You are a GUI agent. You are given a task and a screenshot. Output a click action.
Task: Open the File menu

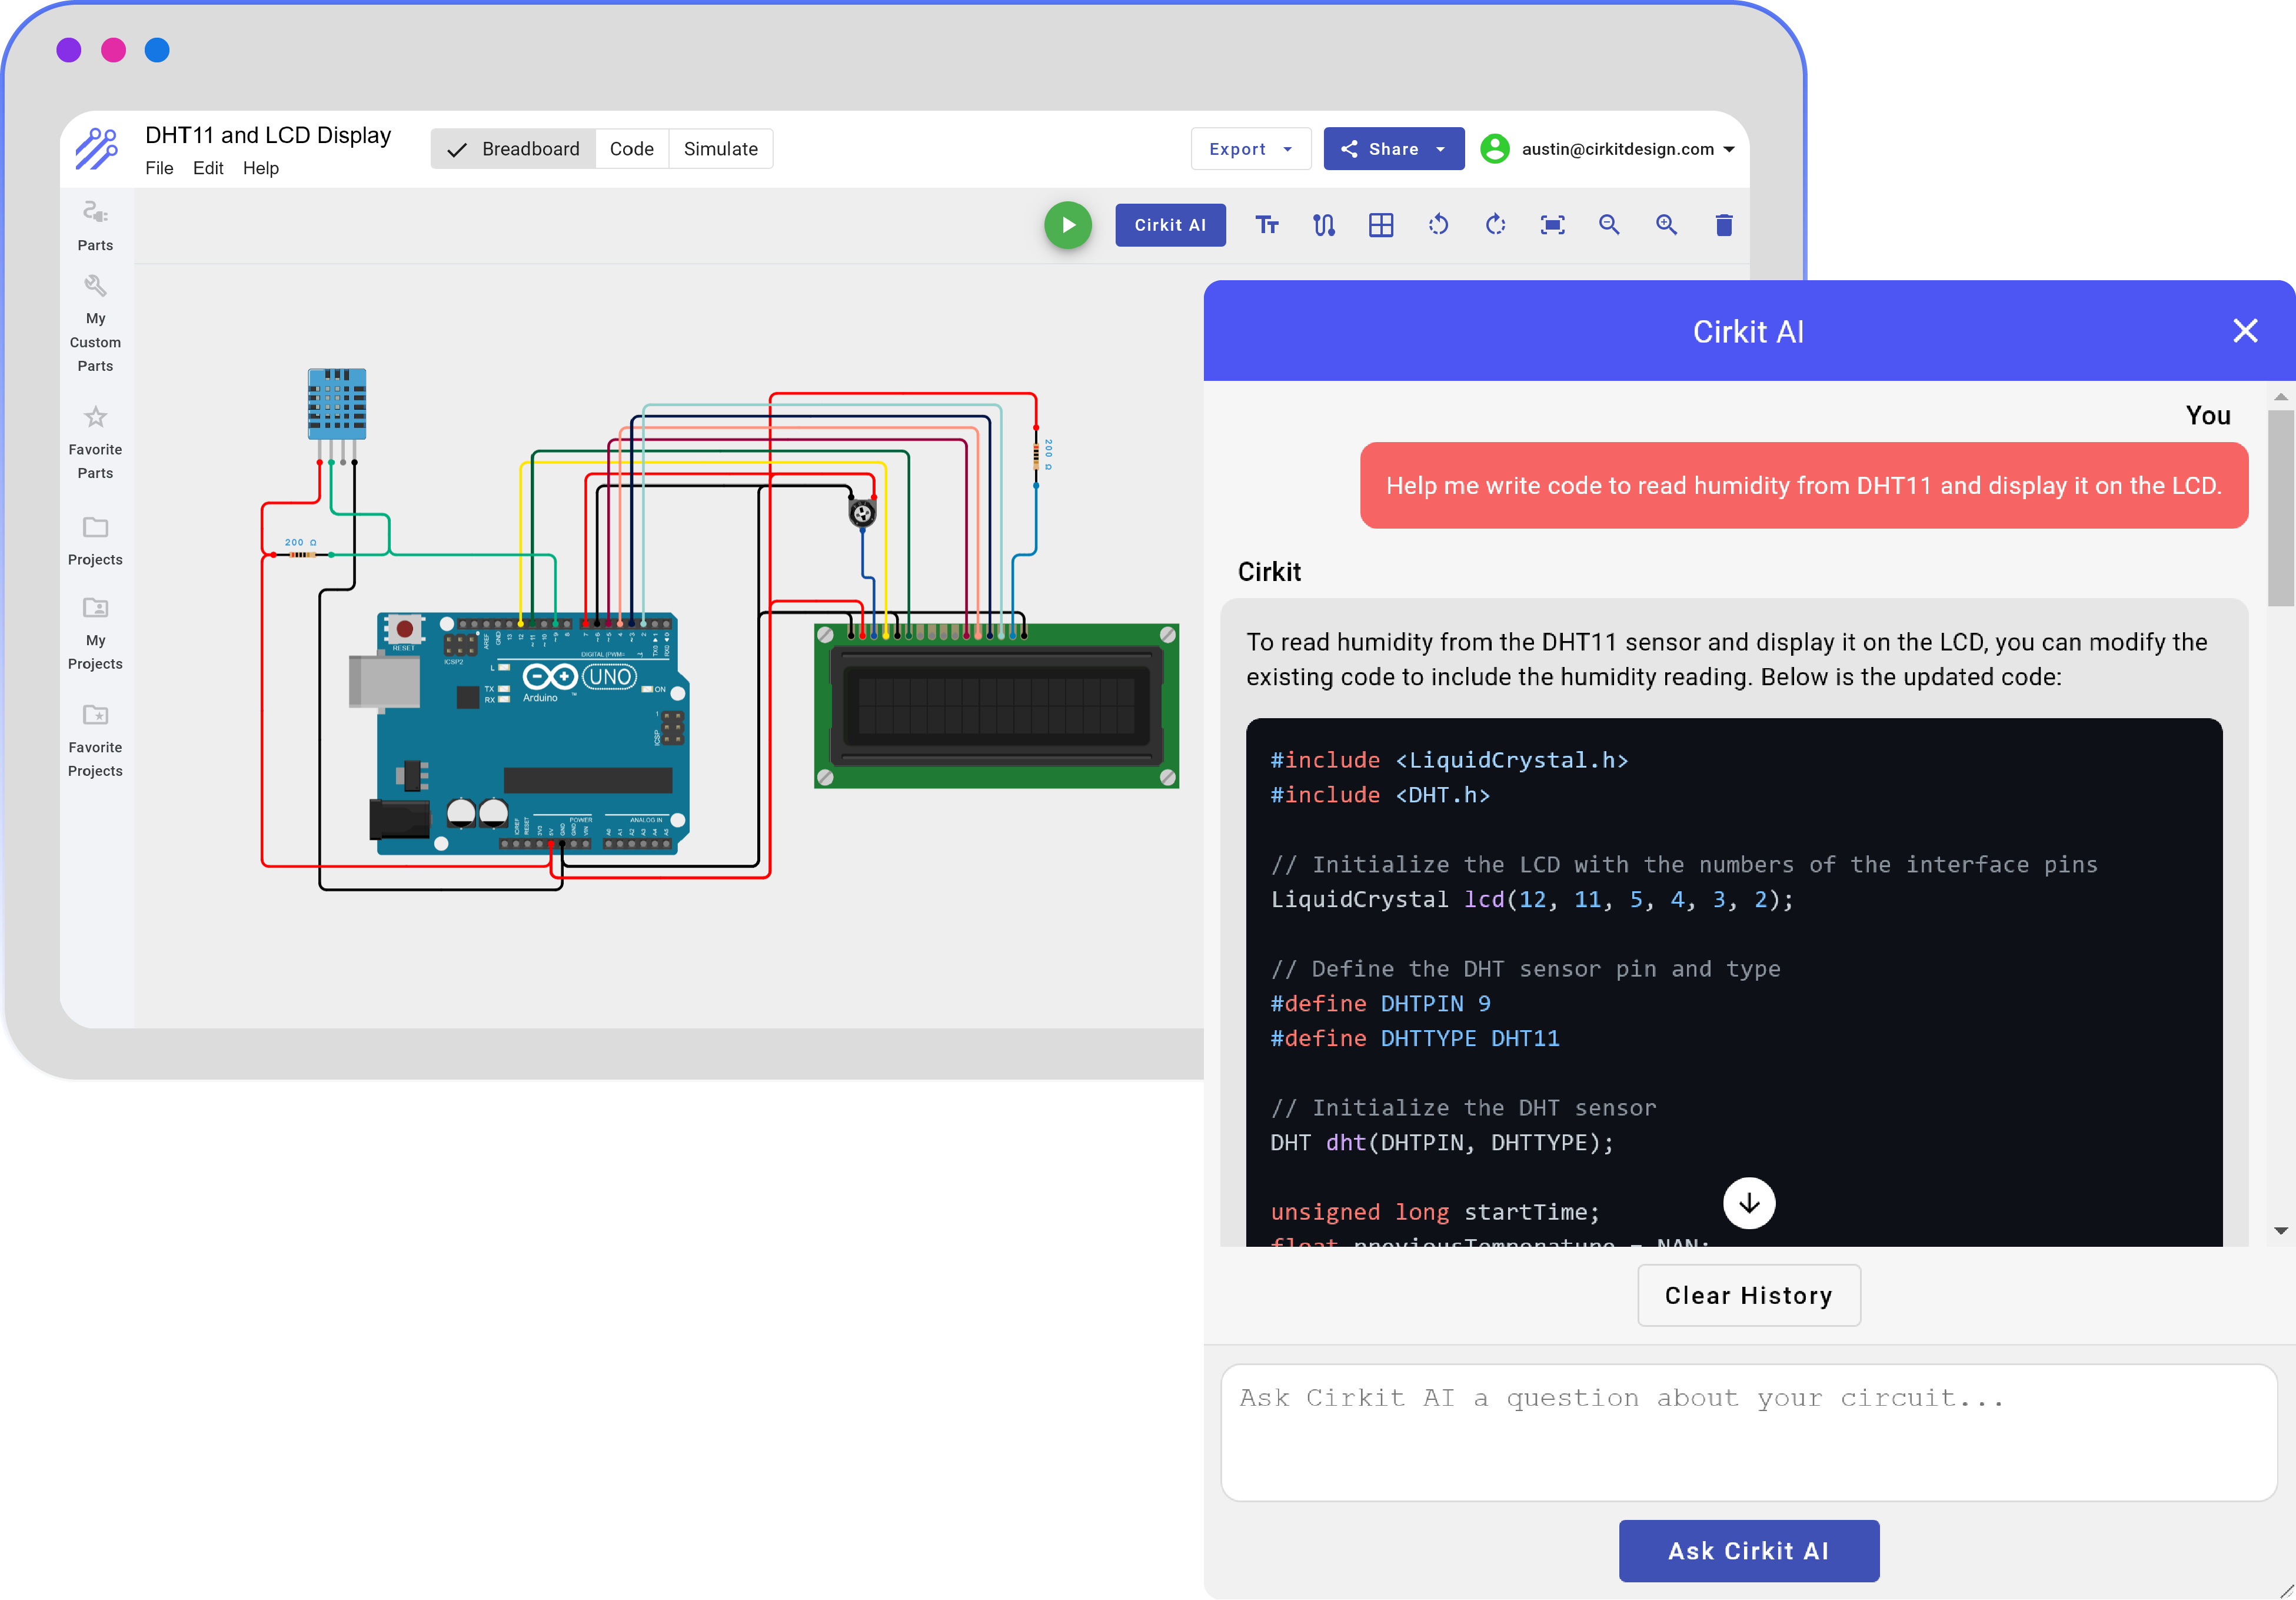pos(158,168)
